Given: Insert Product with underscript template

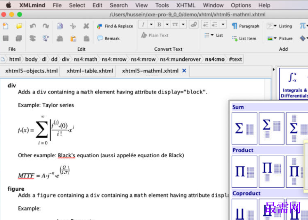Looking at the screenshot, I should (x=271, y=171).
